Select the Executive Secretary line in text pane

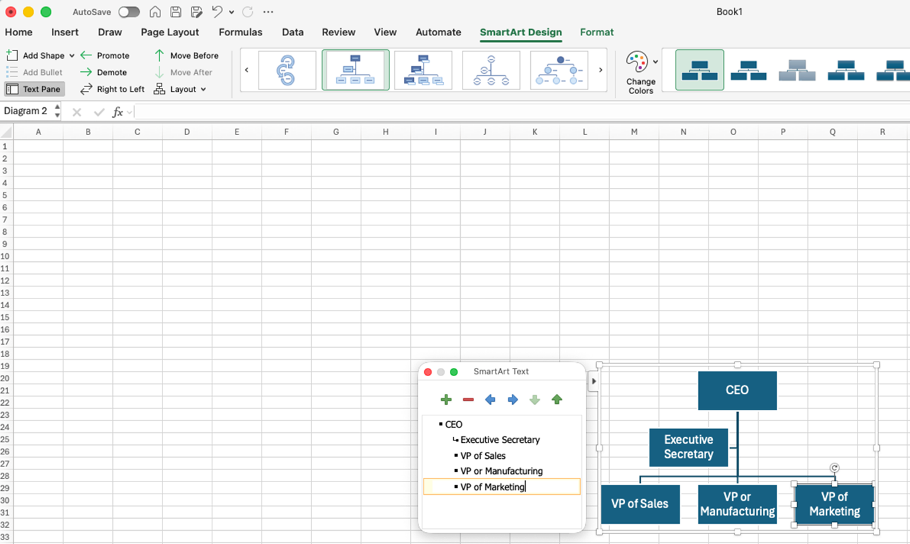(x=500, y=440)
